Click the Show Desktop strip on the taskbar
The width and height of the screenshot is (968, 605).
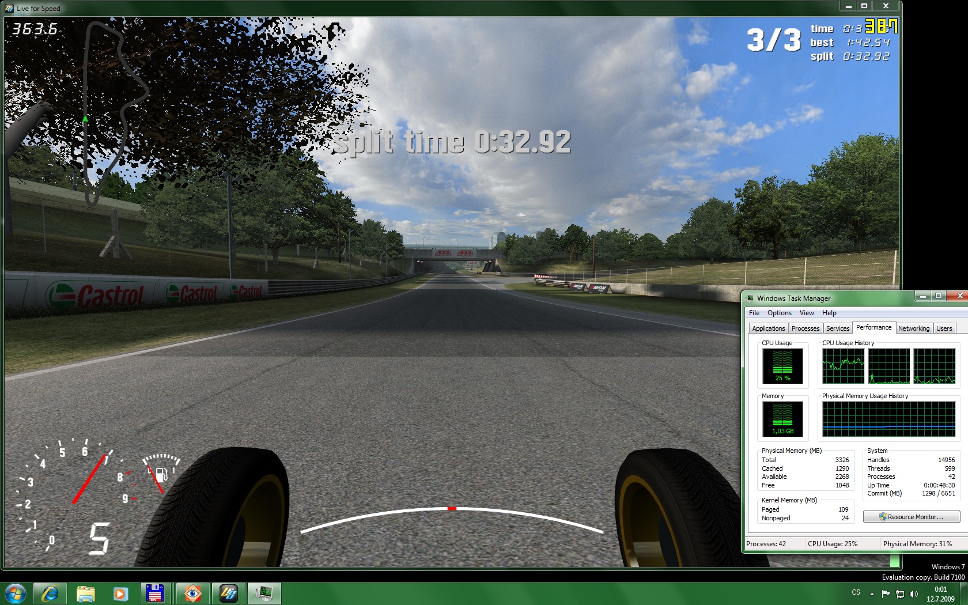pos(963,593)
